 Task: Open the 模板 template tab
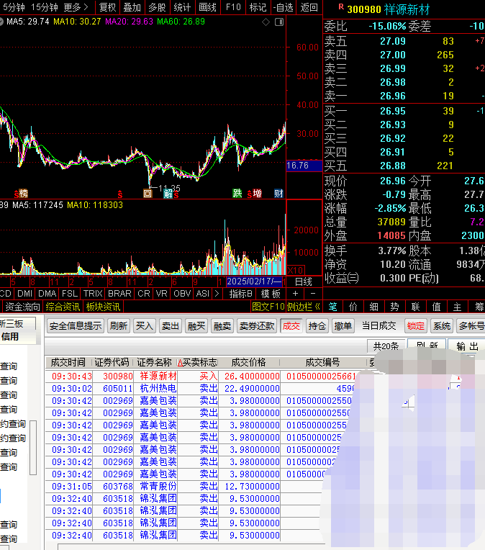point(271,293)
